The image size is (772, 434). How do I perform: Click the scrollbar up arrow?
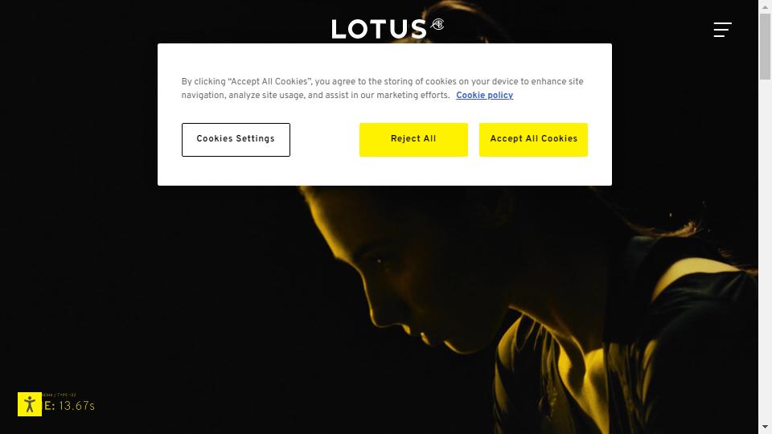[x=765, y=6]
